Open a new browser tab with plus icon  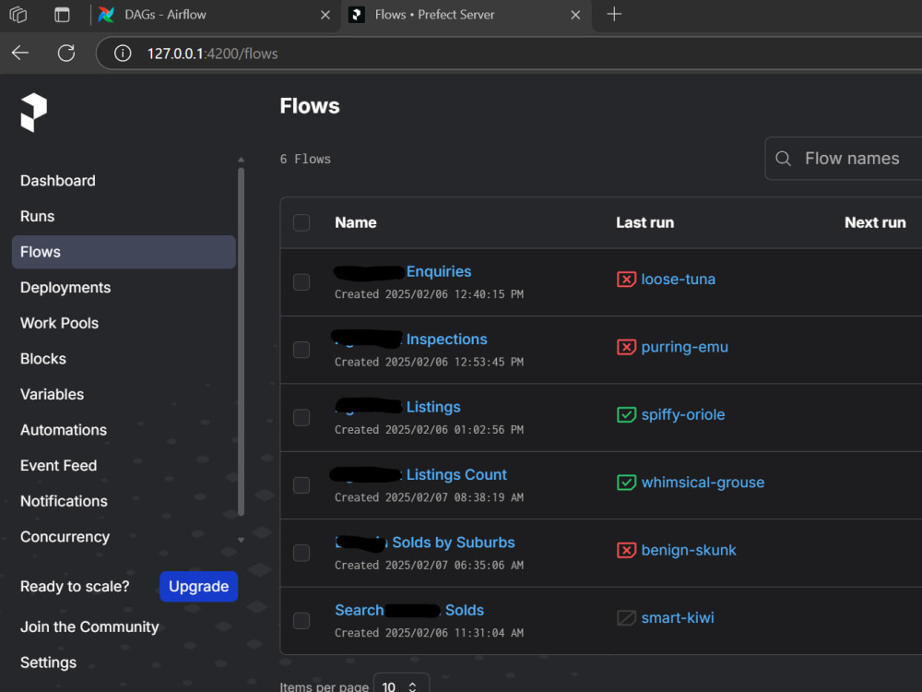coord(614,14)
